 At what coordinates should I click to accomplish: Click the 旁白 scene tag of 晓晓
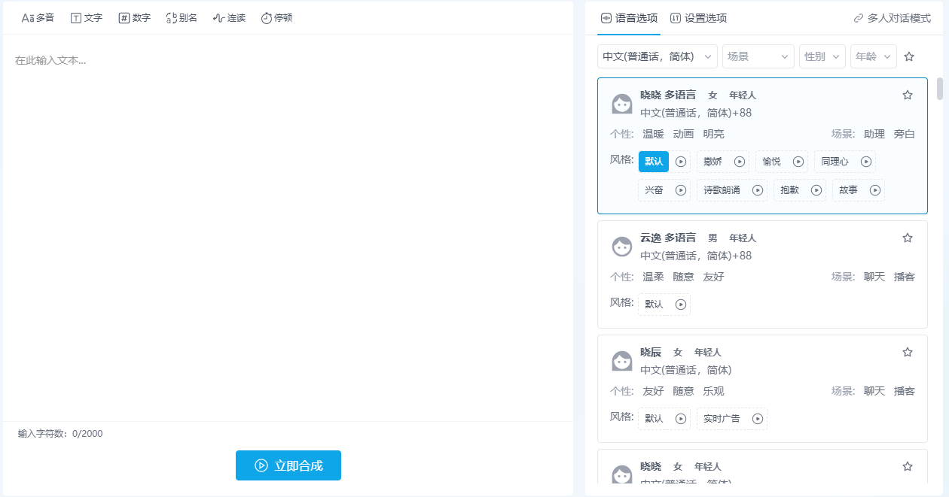click(x=905, y=134)
